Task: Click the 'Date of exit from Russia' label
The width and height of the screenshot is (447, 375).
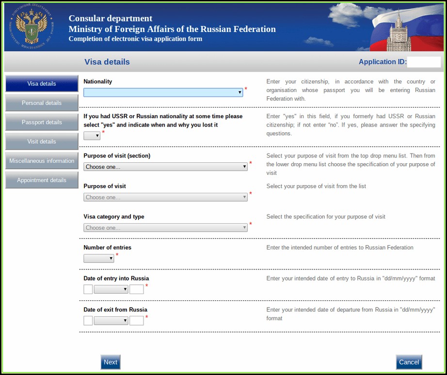Action: [x=115, y=310]
